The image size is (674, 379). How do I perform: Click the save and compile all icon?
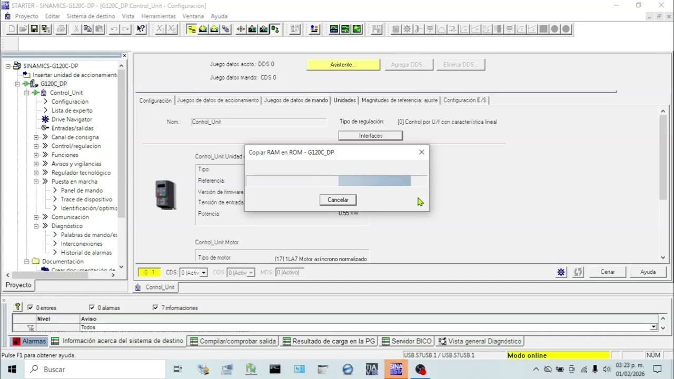point(45,29)
